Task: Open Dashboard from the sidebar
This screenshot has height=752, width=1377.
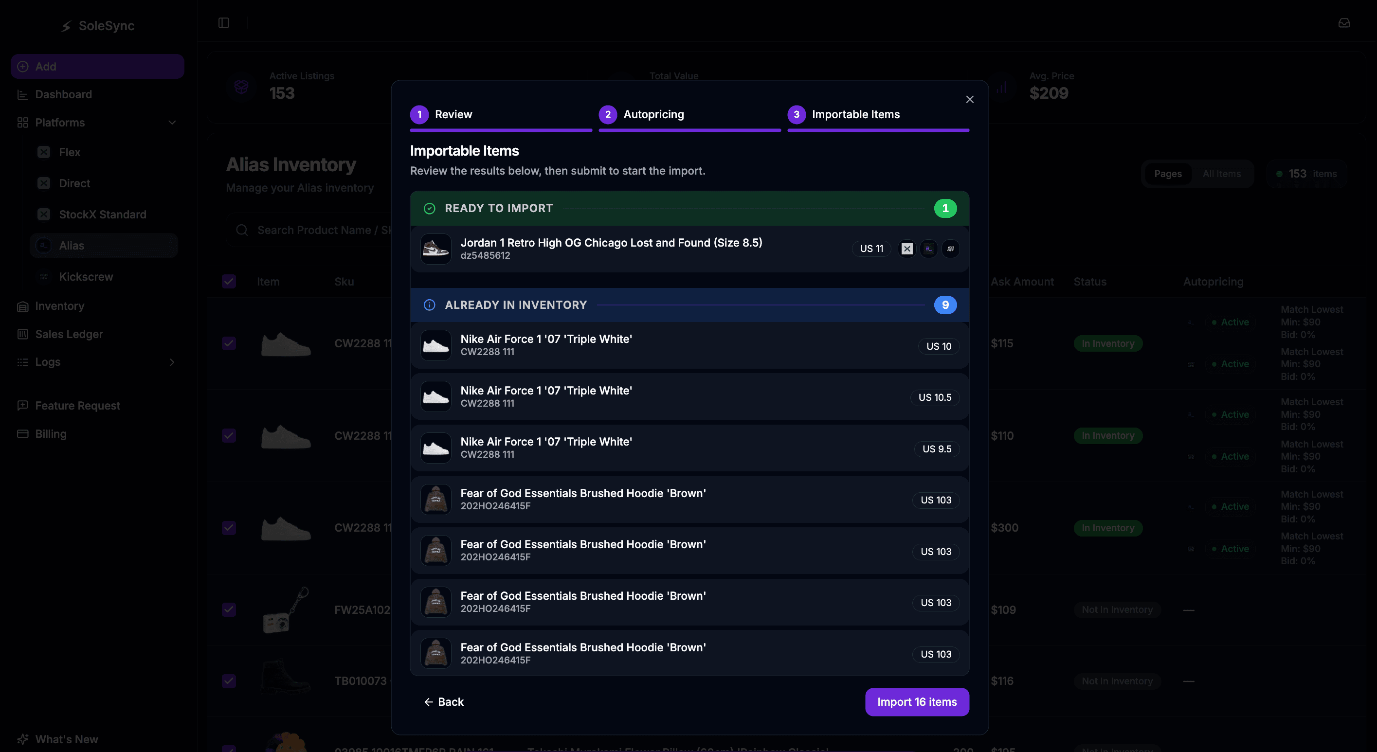Action: tap(97, 94)
